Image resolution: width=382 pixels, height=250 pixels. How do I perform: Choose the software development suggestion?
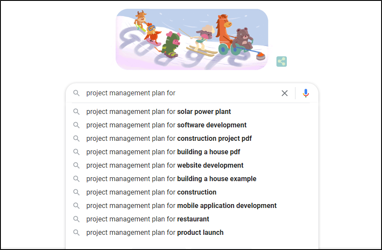166,125
